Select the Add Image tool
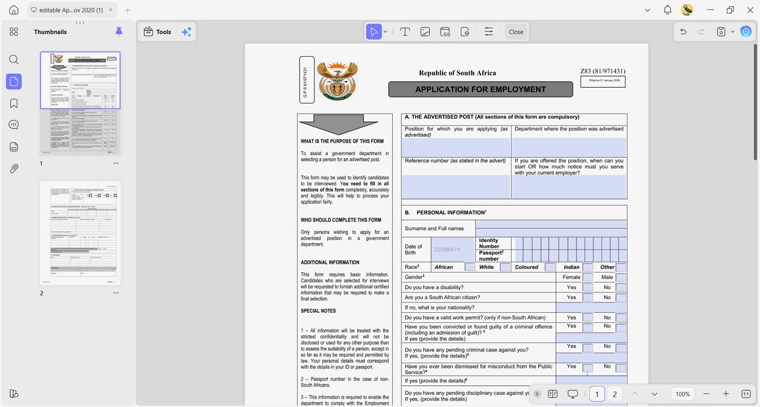This screenshot has height=407, width=760. coord(425,32)
